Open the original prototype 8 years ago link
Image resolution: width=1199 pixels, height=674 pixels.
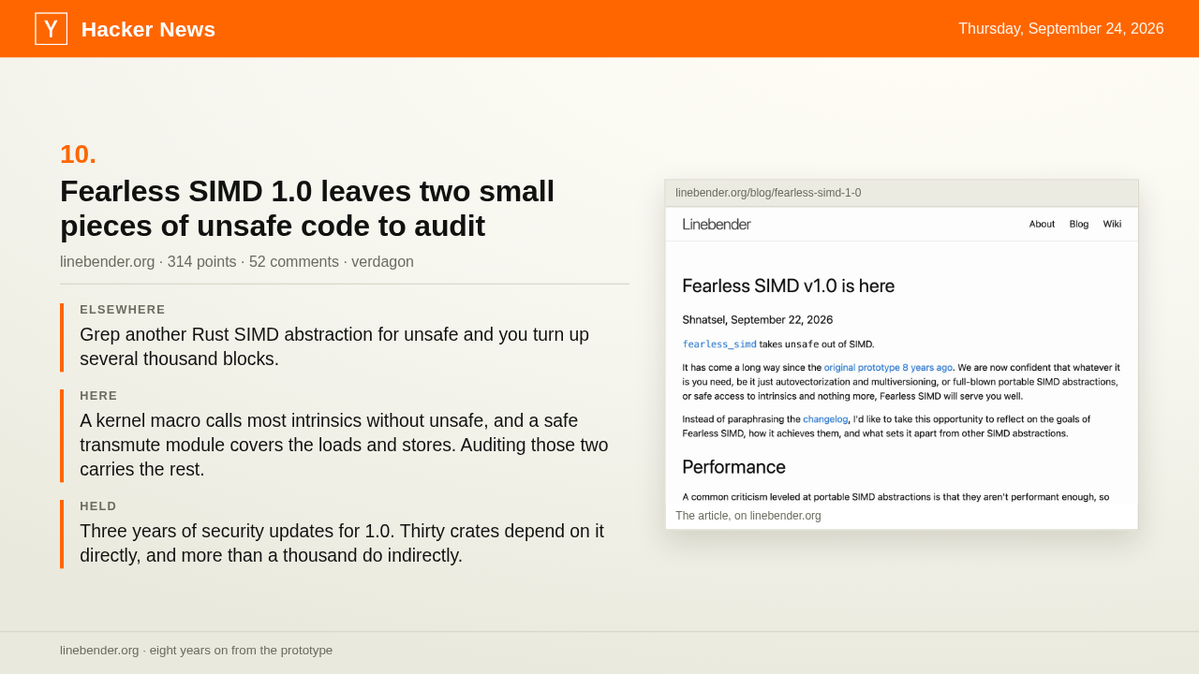coord(888,368)
